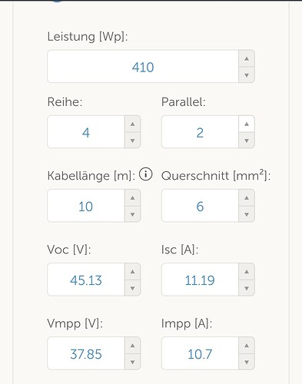Increment the Parallel count
This screenshot has height=384, width=302.
click(247, 124)
